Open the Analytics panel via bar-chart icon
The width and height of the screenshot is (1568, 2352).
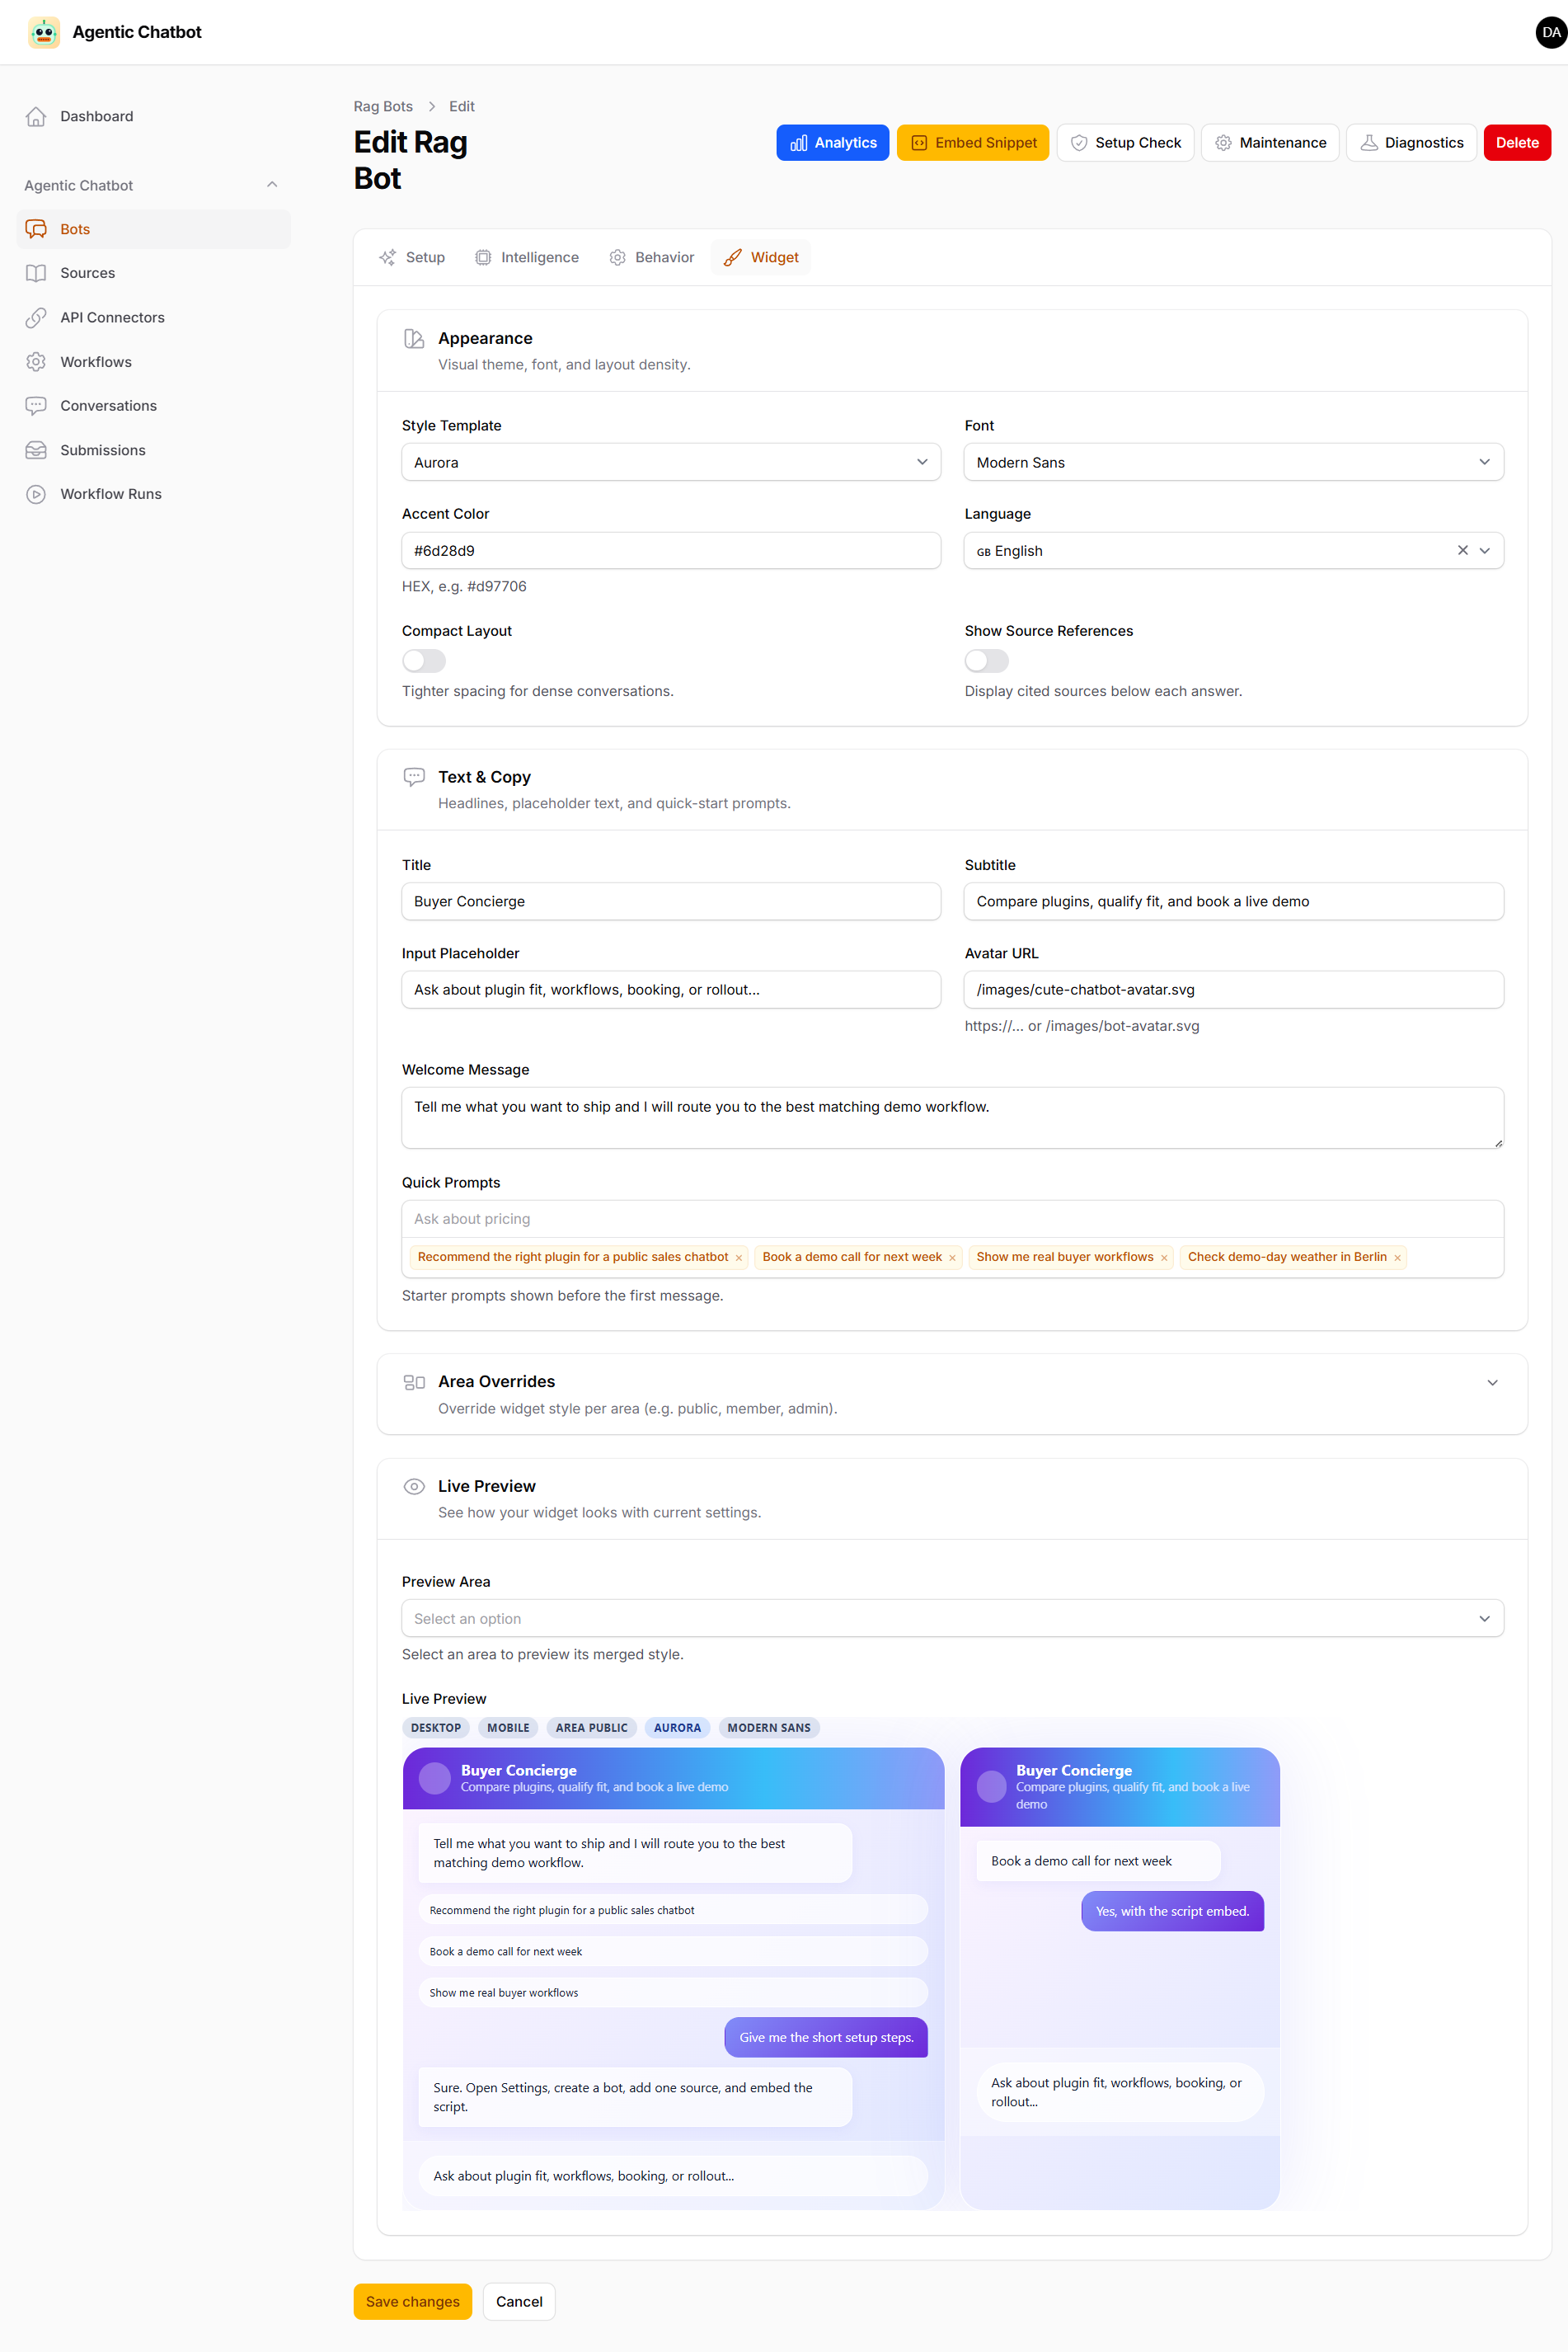coord(798,142)
